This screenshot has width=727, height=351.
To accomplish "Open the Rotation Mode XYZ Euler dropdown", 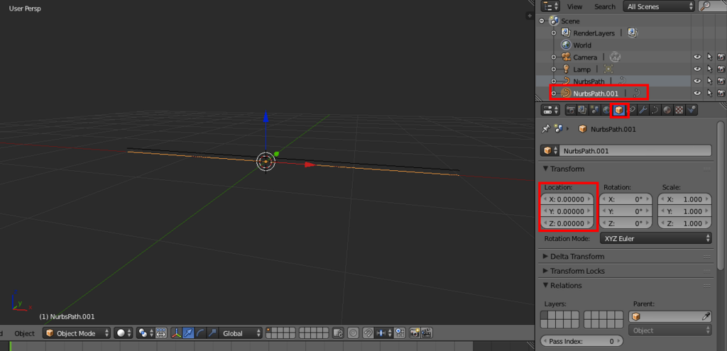I will tap(655, 238).
